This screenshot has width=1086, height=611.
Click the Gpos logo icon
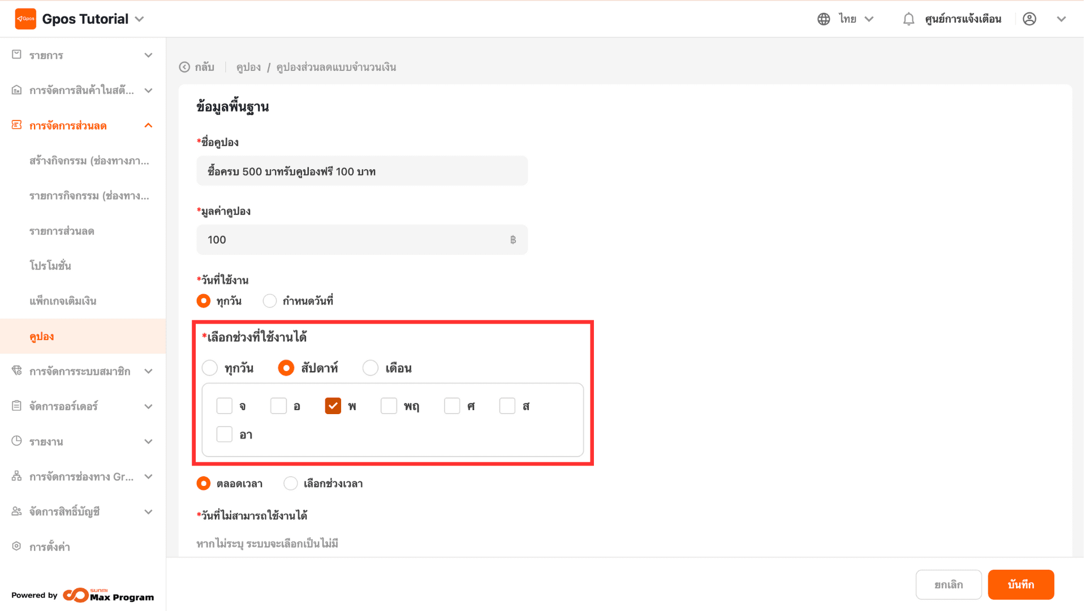25,19
